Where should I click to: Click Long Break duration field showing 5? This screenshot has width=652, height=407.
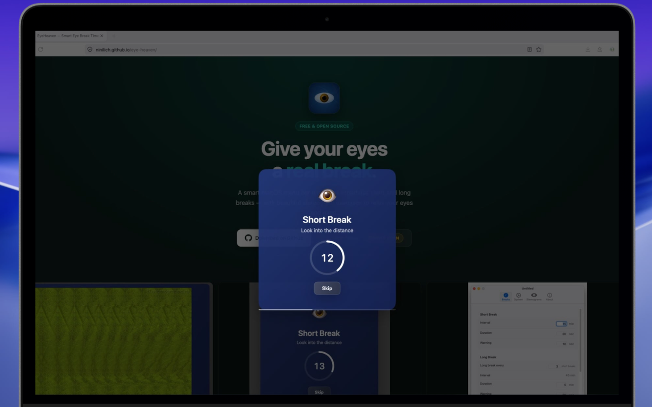point(562,385)
